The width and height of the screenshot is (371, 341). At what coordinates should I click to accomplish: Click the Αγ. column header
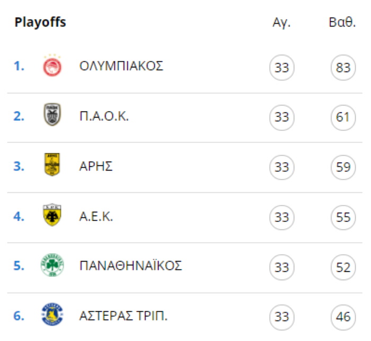click(281, 23)
